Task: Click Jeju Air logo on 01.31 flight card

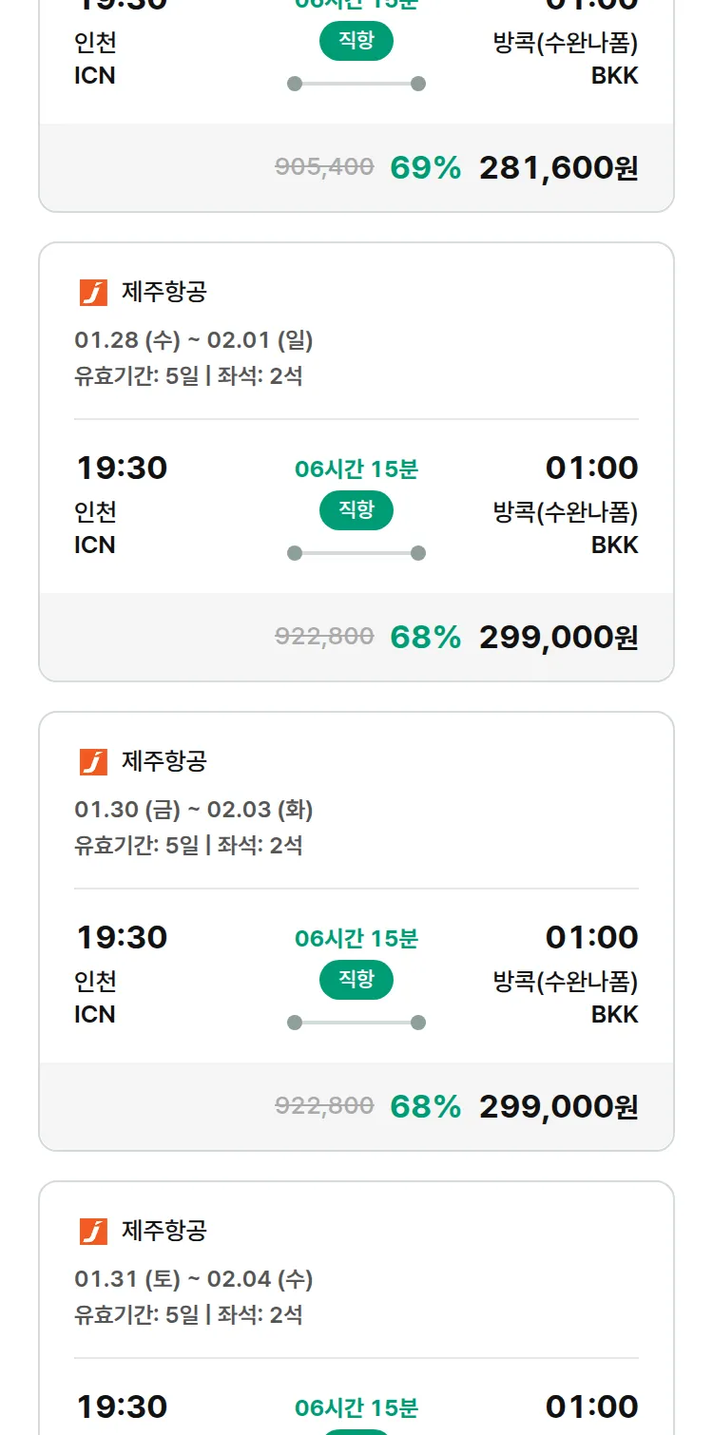Action: pos(93,1231)
